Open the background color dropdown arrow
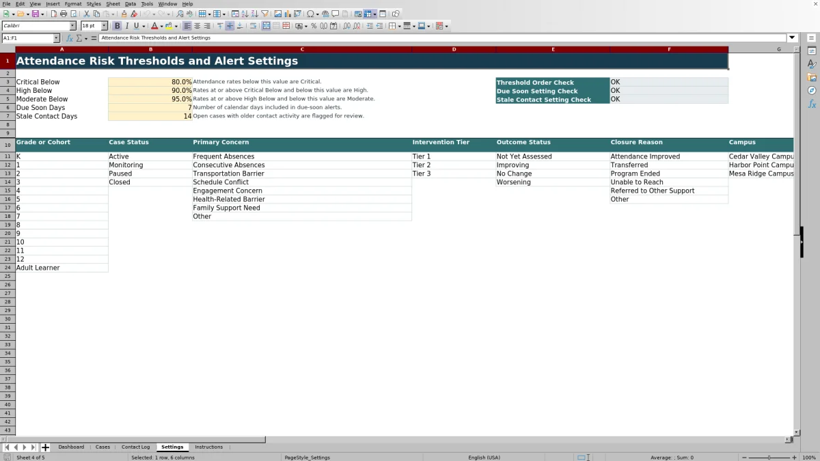The width and height of the screenshot is (820, 461). click(176, 26)
